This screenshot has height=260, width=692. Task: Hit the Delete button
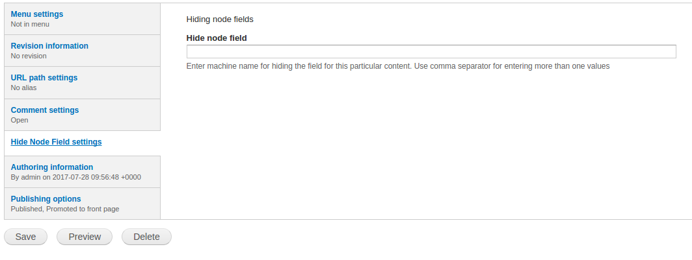tap(146, 237)
